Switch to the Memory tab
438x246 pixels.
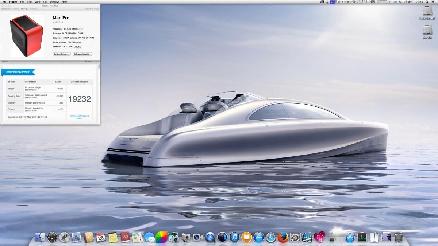33,9
